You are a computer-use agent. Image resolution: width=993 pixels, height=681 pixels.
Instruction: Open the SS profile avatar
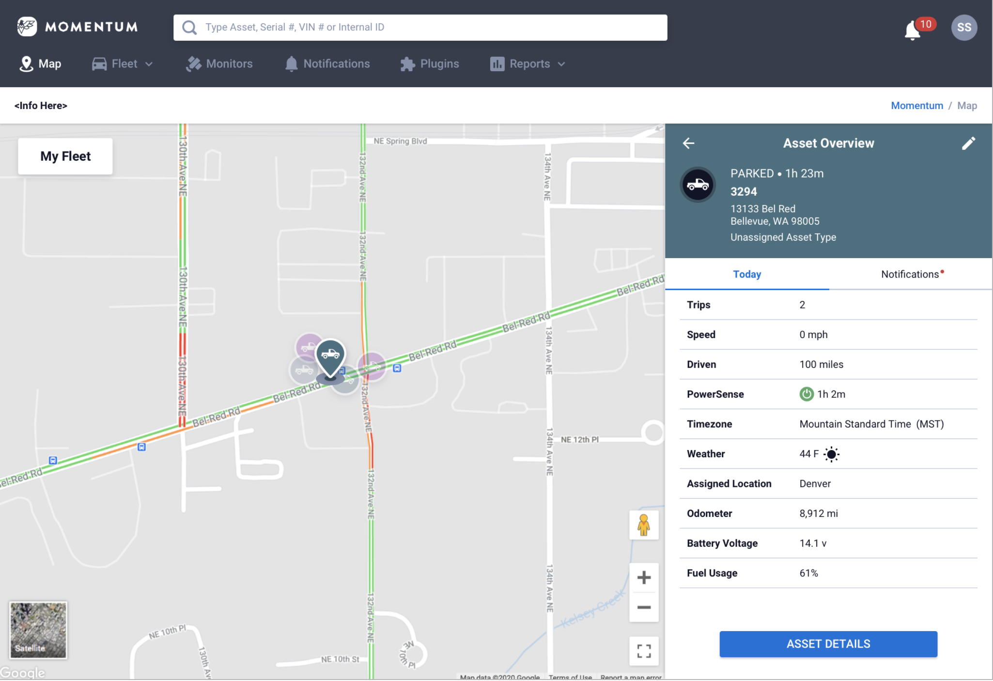click(963, 28)
